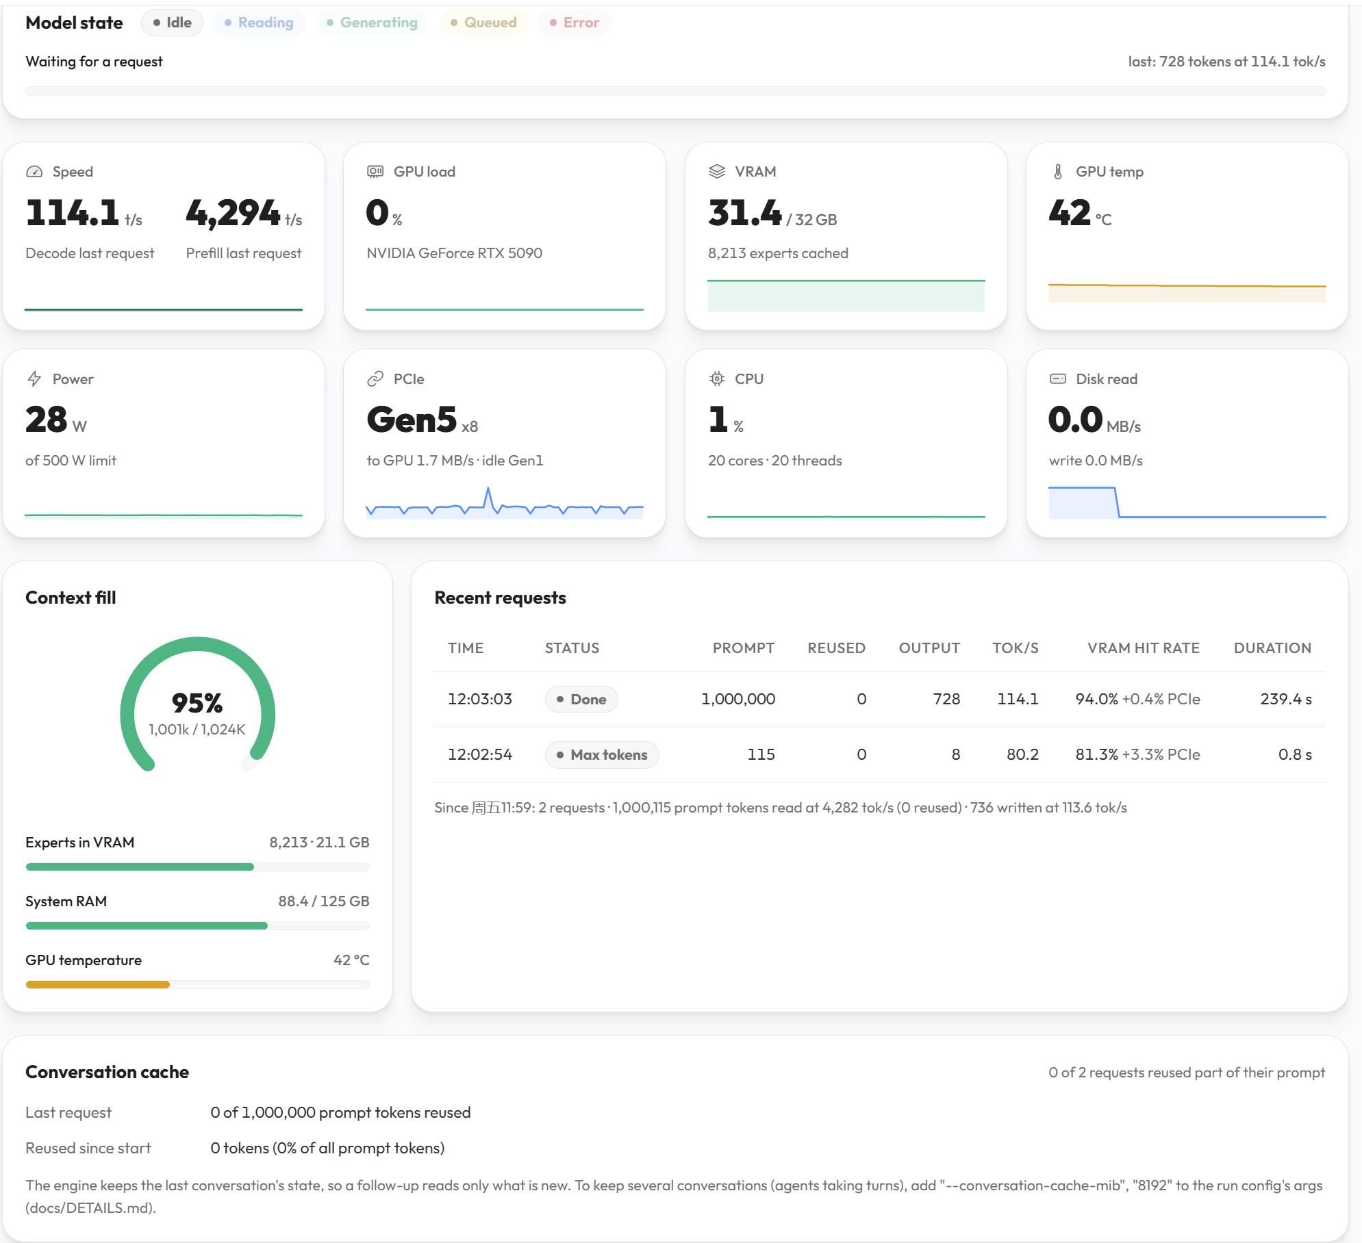This screenshot has height=1243, width=1362.
Task: Click the TOK/S column header
Action: tap(1016, 648)
